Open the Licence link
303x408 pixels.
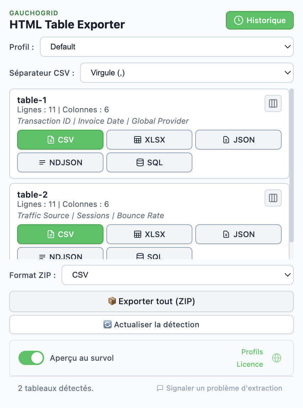click(250, 364)
